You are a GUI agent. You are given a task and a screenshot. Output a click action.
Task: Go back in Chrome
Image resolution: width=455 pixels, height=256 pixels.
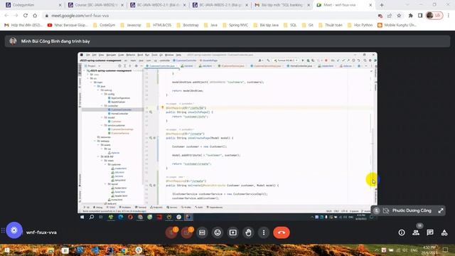(x=6, y=16)
